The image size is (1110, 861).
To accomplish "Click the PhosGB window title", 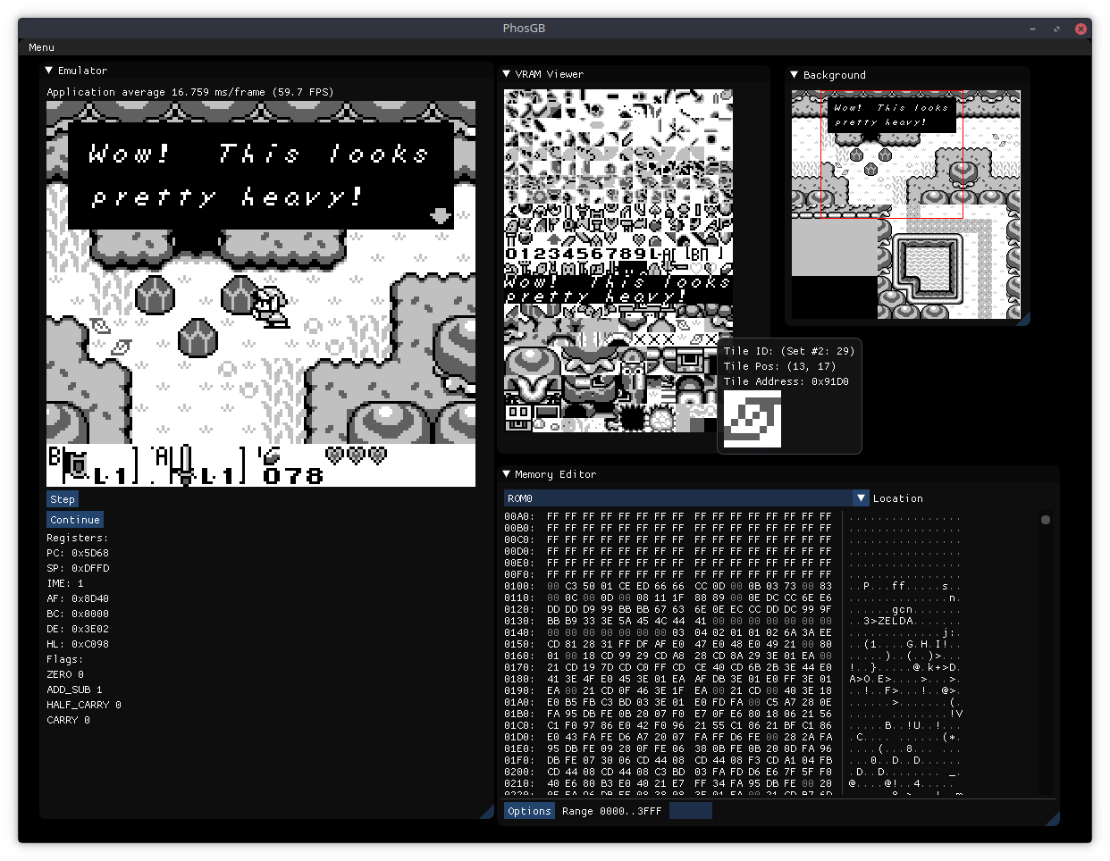I will point(524,29).
